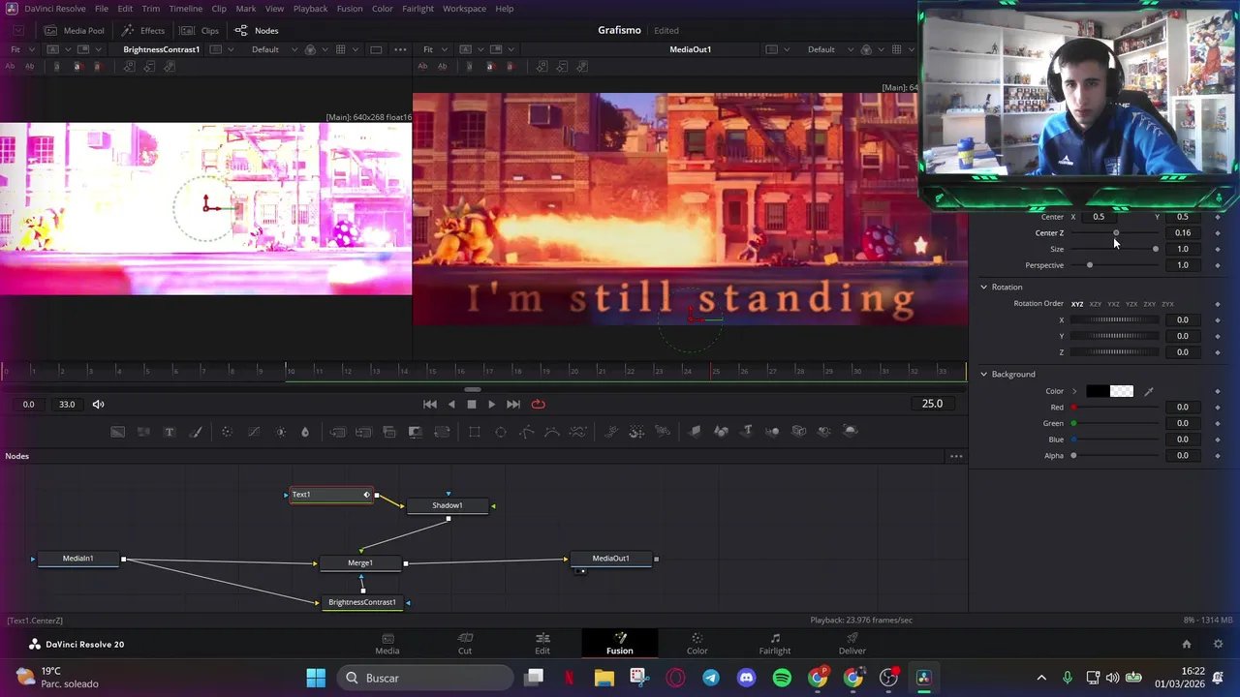Add a Brightness Contrast tool from the toolbar
Image resolution: width=1240 pixels, height=697 pixels.
coord(280,432)
